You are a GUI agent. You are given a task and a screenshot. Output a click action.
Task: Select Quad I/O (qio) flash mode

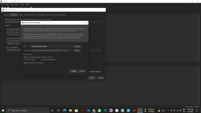click(47, 57)
